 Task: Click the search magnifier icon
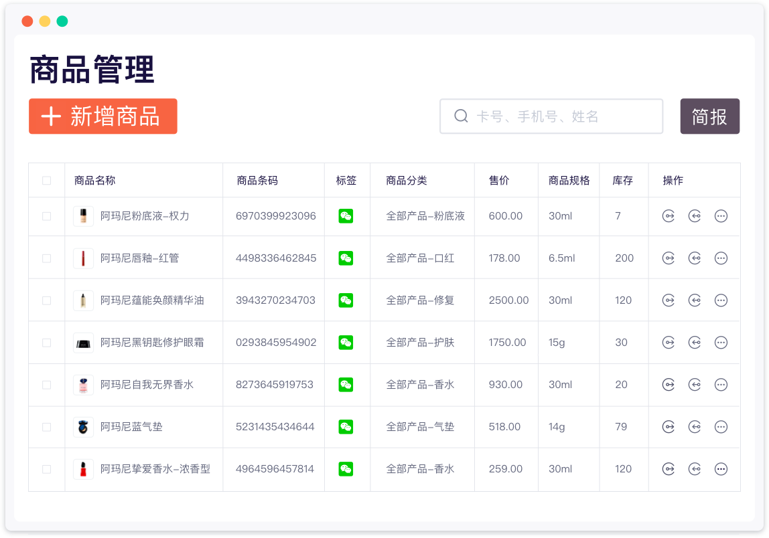(x=461, y=116)
